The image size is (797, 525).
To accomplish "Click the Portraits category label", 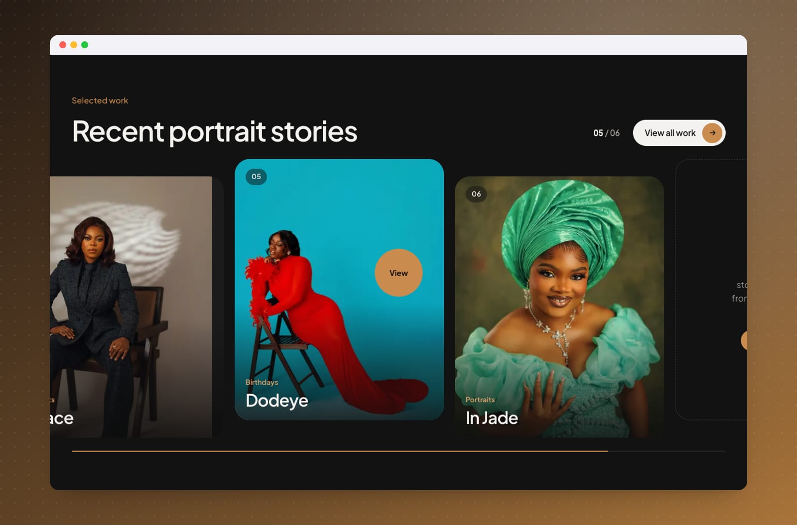I will 480,400.
